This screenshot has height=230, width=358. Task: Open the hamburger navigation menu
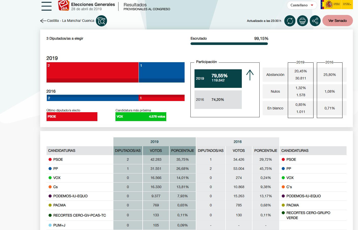[46, 6]
